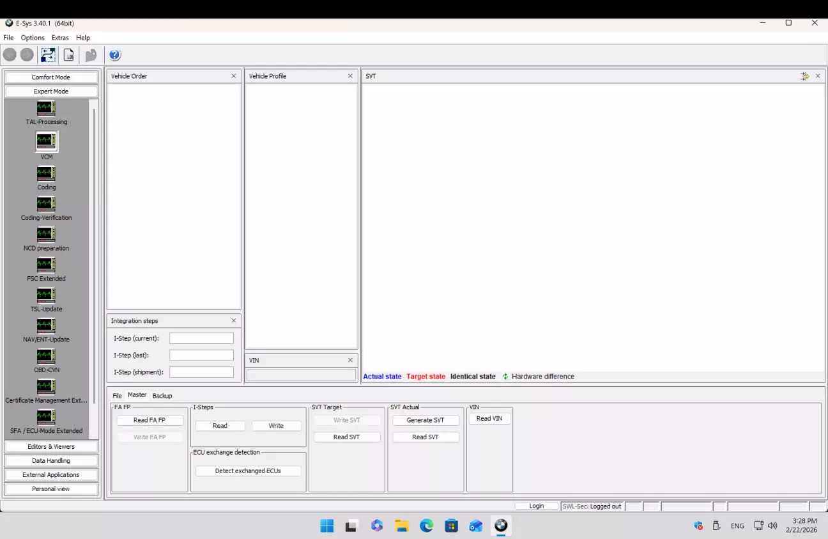The image size is (828, 539).
Task: Switch to the Backup tab
Action: click(x=162, y=396)
